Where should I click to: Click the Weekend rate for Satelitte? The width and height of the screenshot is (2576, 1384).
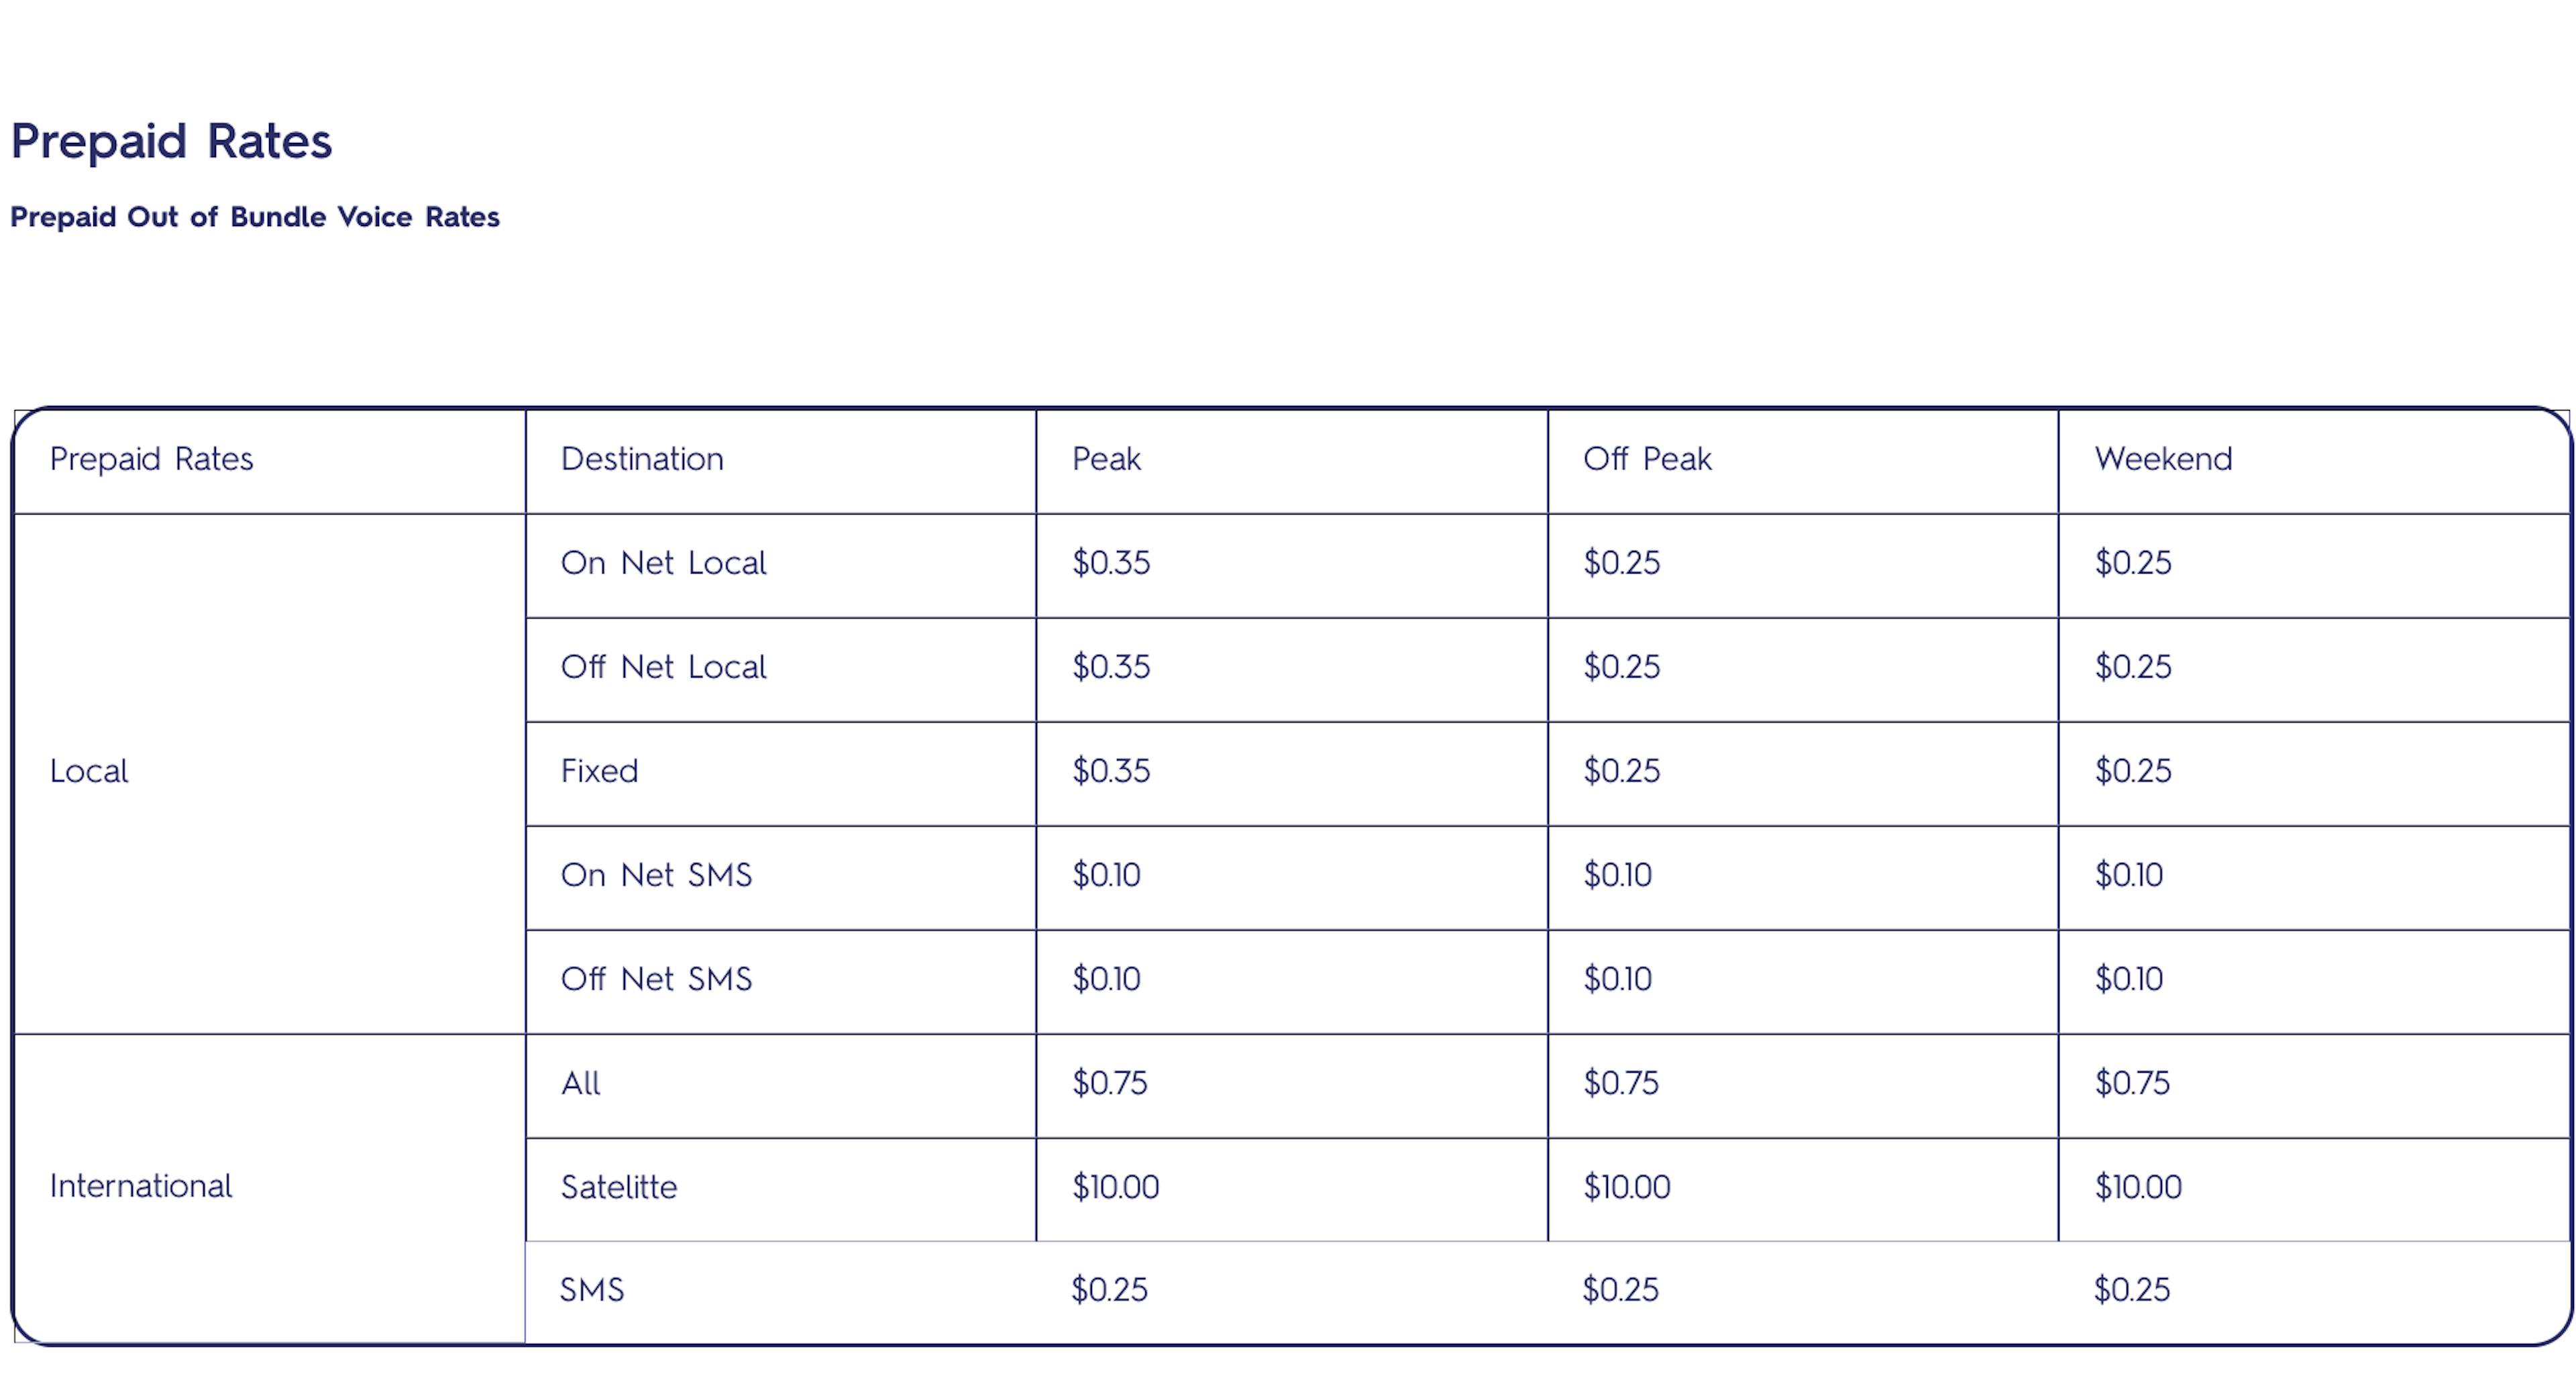[2138, 1187]
